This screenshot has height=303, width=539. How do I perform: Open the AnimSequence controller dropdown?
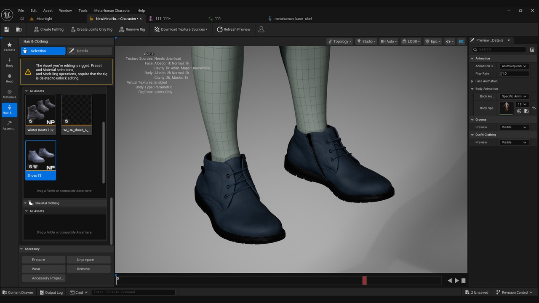click(514, 66)
